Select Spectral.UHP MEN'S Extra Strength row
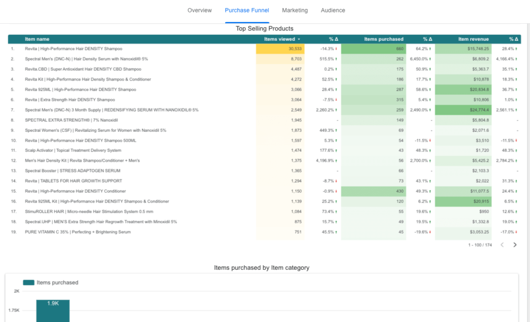 (x=264, y=222)
